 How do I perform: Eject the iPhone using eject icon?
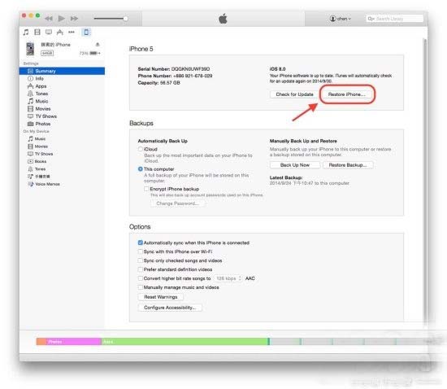tap(98, 44)
